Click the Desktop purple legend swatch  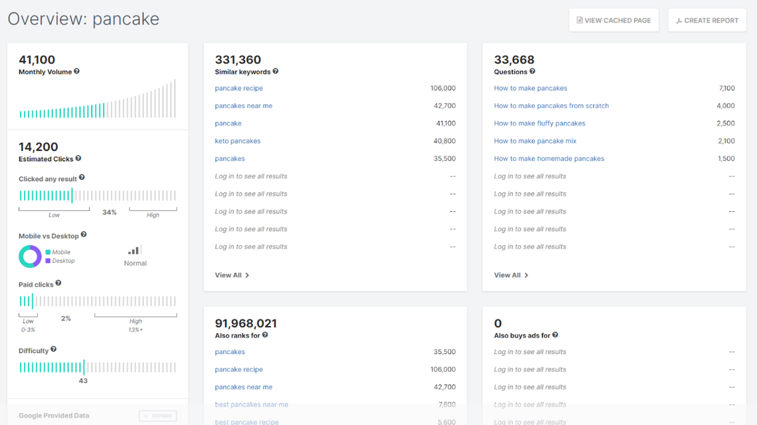pyautogui.click(x=48, y=260)
